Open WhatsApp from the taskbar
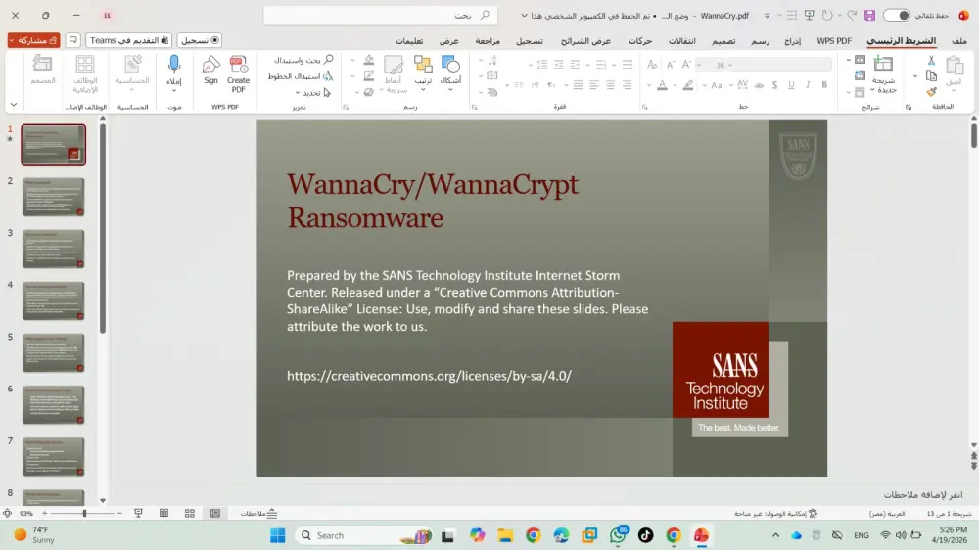 [618, 535]
